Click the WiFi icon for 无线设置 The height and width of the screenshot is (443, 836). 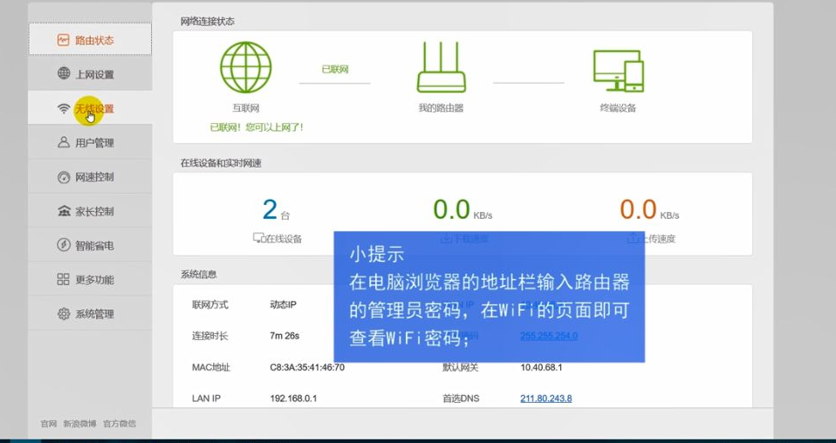64,109
